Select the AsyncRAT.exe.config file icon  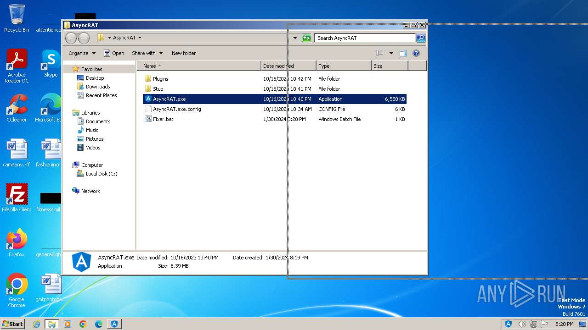click(148, 109)
